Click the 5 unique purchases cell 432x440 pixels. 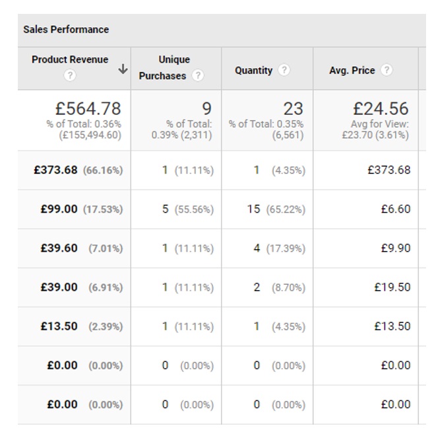pyautogui.click(x=166, y=209)
